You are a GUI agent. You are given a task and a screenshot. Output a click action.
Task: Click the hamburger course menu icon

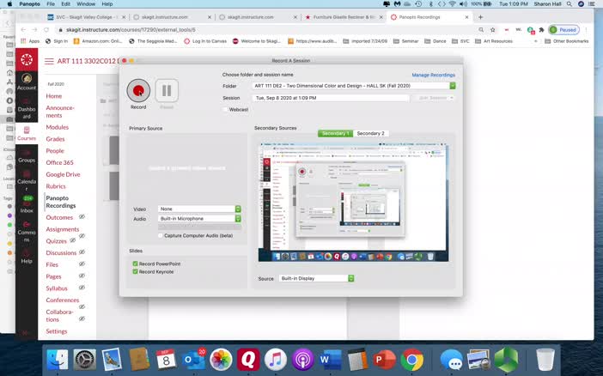[48, 61]
